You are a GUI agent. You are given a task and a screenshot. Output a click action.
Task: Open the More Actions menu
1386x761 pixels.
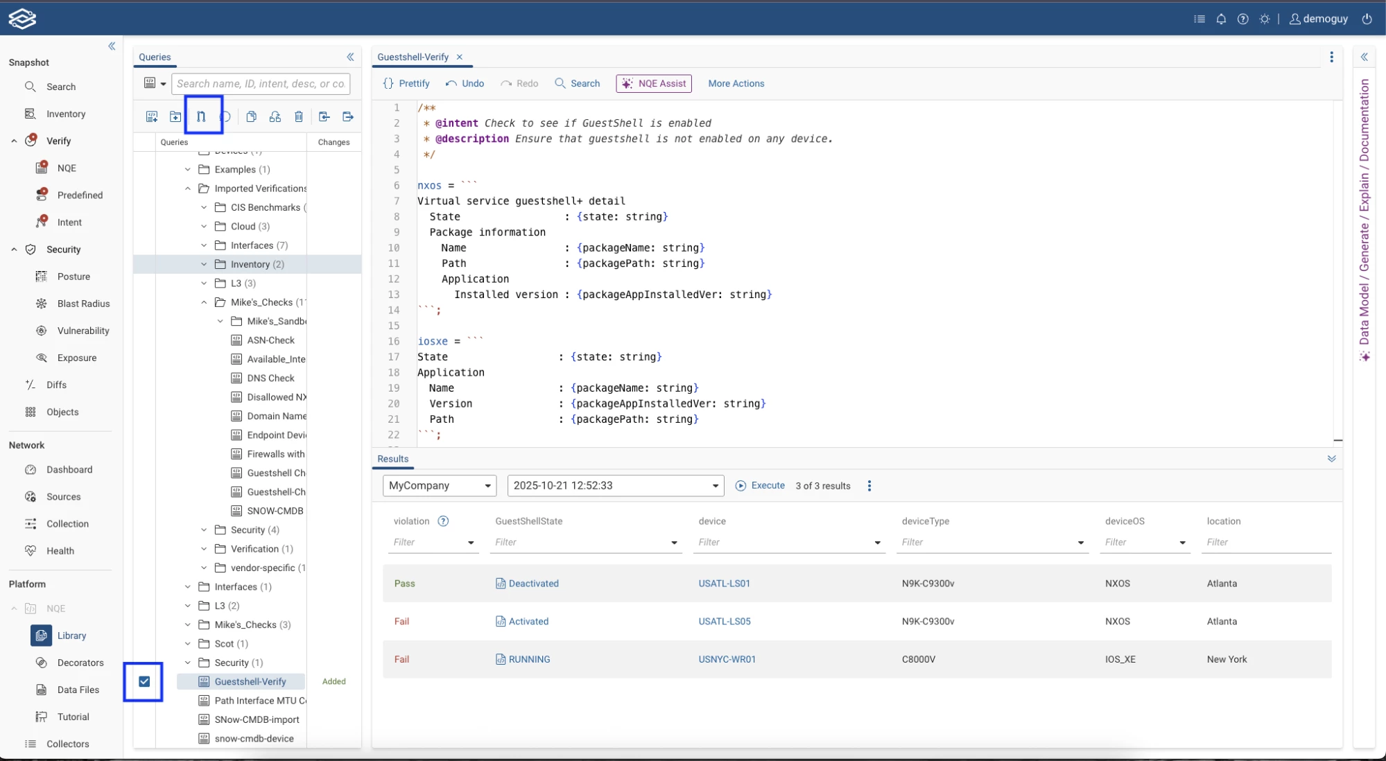click(x=736, y=83)
